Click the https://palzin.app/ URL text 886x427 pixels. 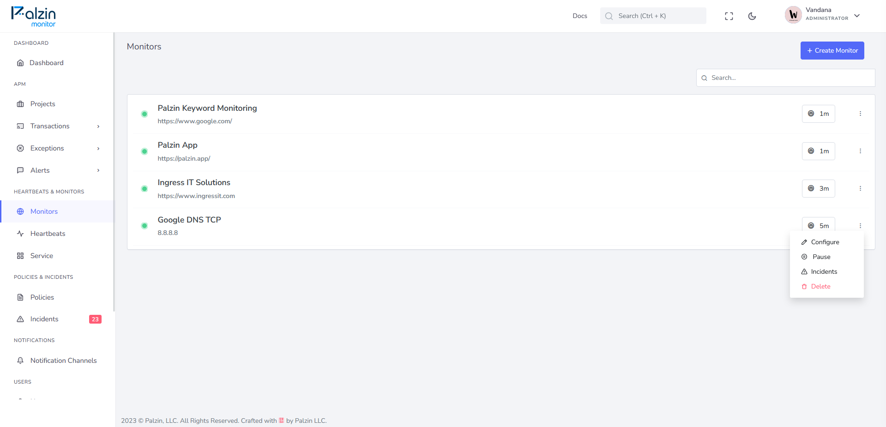click(184, 158)
